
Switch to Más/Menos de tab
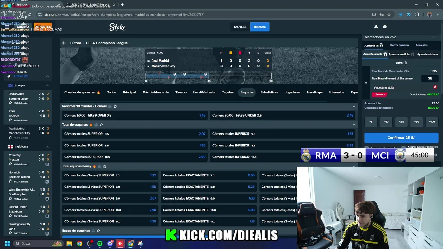click(155, 92)
